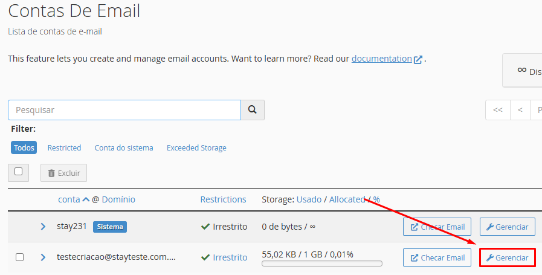Toggle the select-all accounts checkbox

pos(18,172)
